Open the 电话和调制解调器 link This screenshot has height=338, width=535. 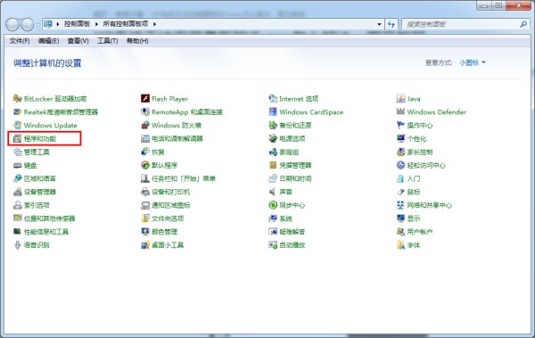177,138
